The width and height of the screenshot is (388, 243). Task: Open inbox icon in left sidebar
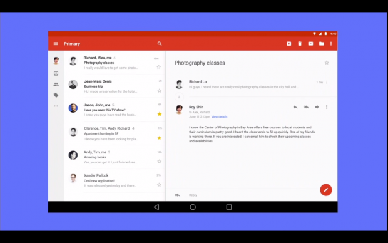pos(56,73)
